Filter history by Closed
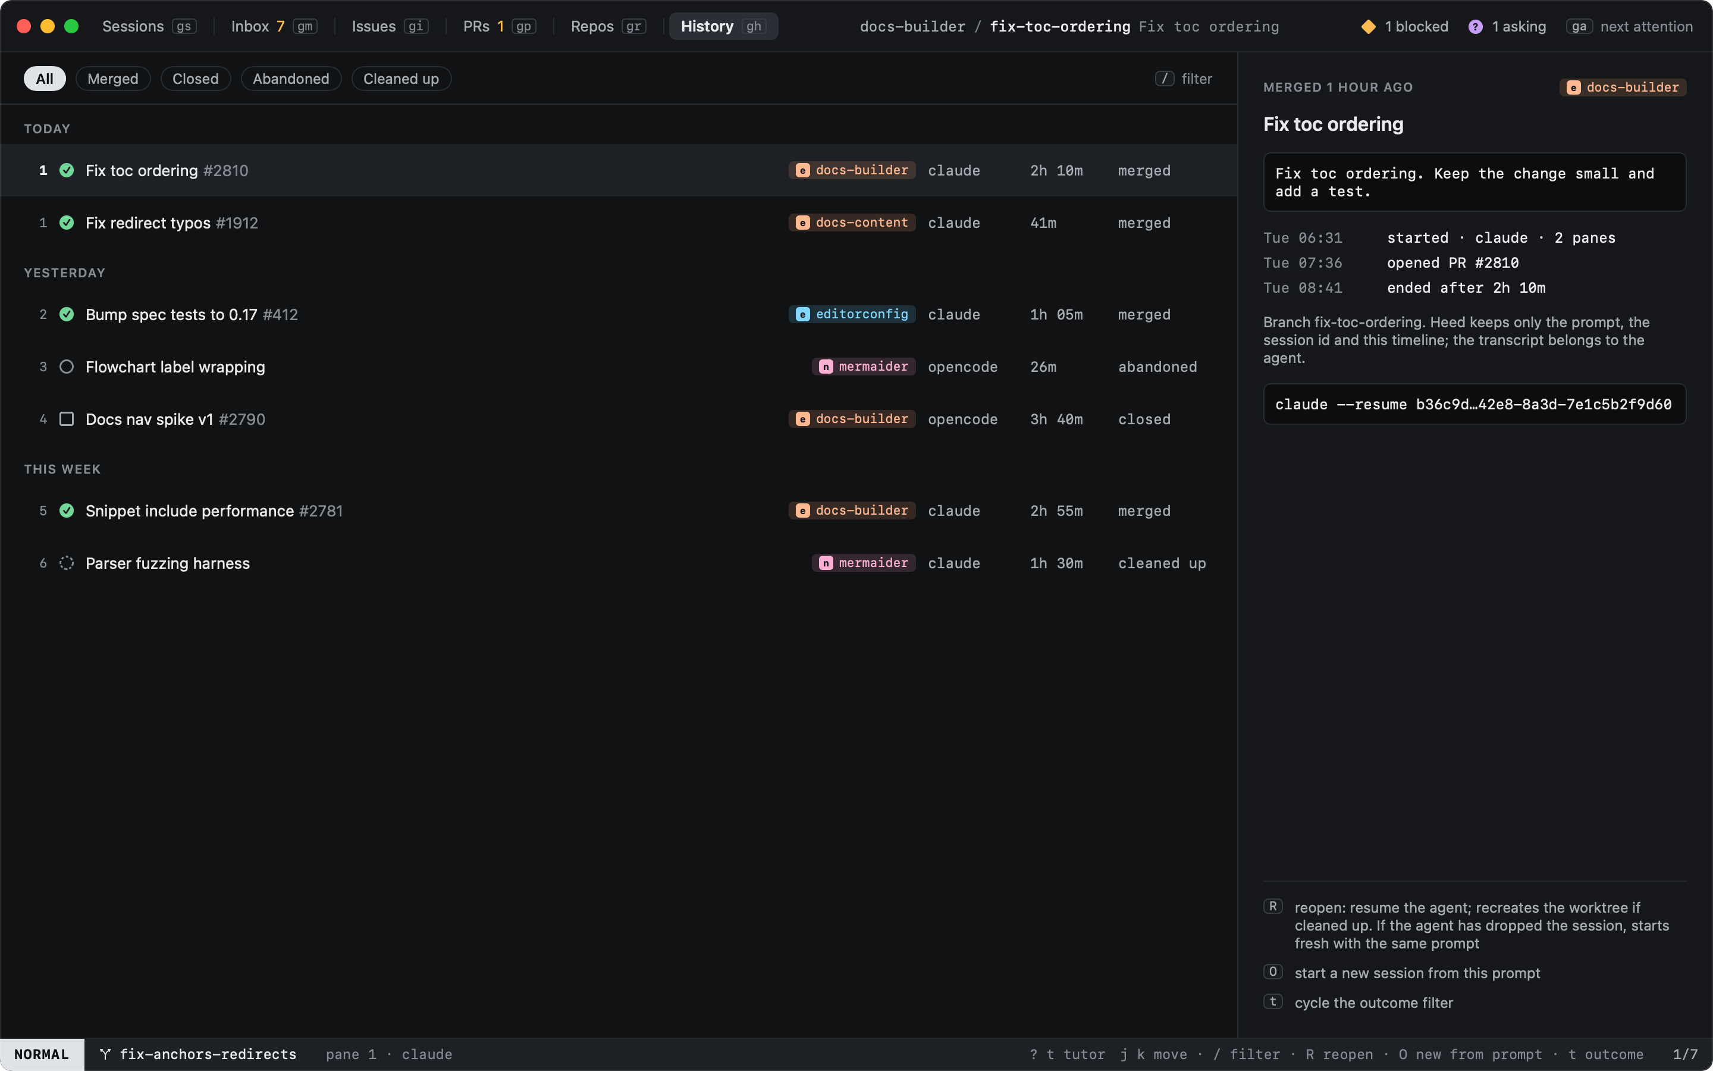Screen dimensions: 1713x1071 coord(195,79)
